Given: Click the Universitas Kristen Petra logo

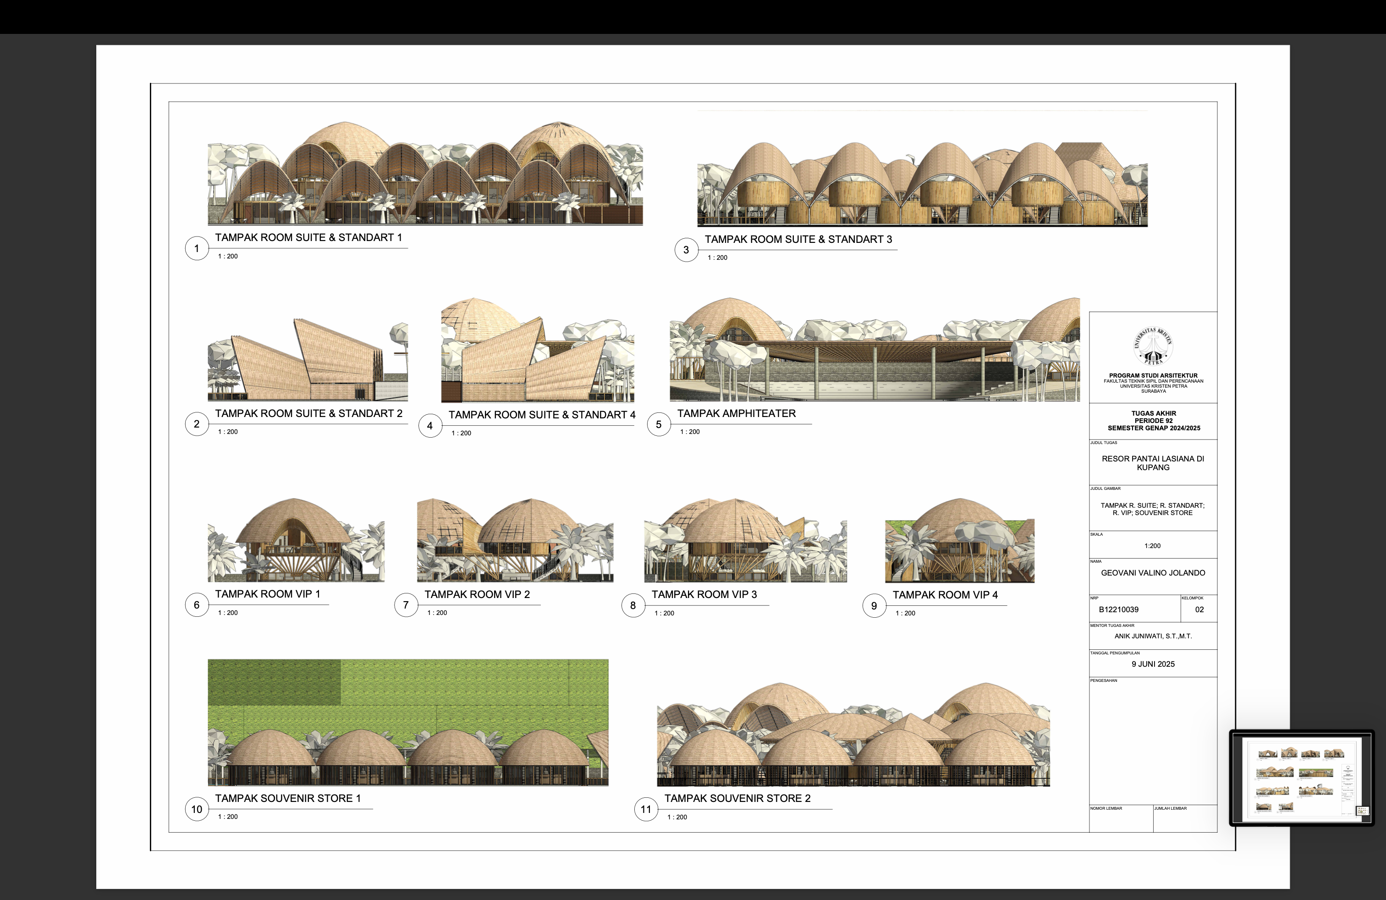Looking at the screenshot, I should pos(1152,346).
